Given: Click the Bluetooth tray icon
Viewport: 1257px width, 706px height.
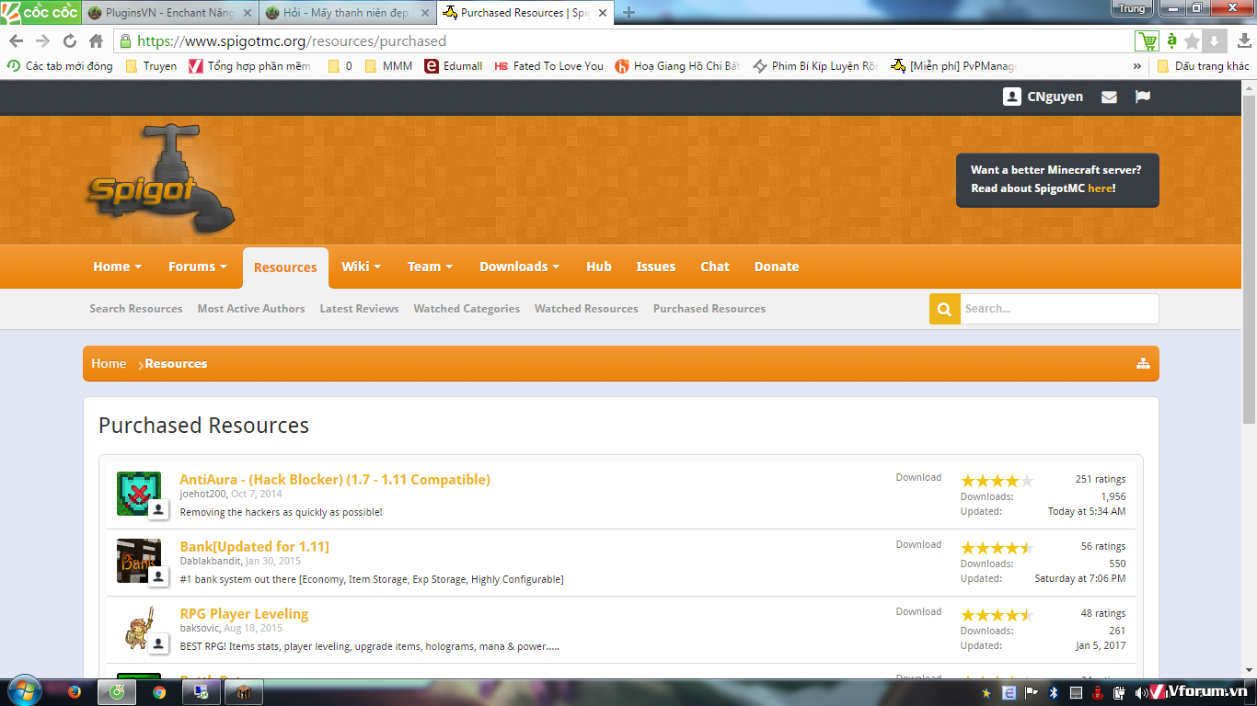Looking at the screenshot, I should point(1054,692).
